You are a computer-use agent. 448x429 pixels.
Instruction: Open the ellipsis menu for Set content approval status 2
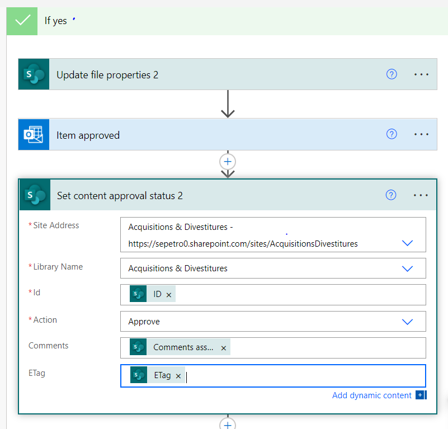[x=421, y=195]
